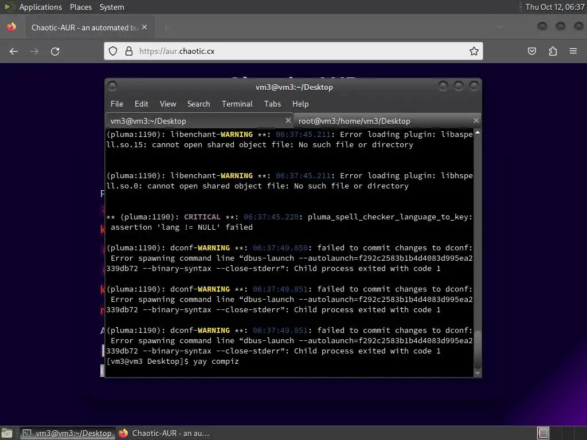The height and width of the screenshot is (440, 587).
Task: Open the terminal View menu
Action: click(x=168, y=104)
